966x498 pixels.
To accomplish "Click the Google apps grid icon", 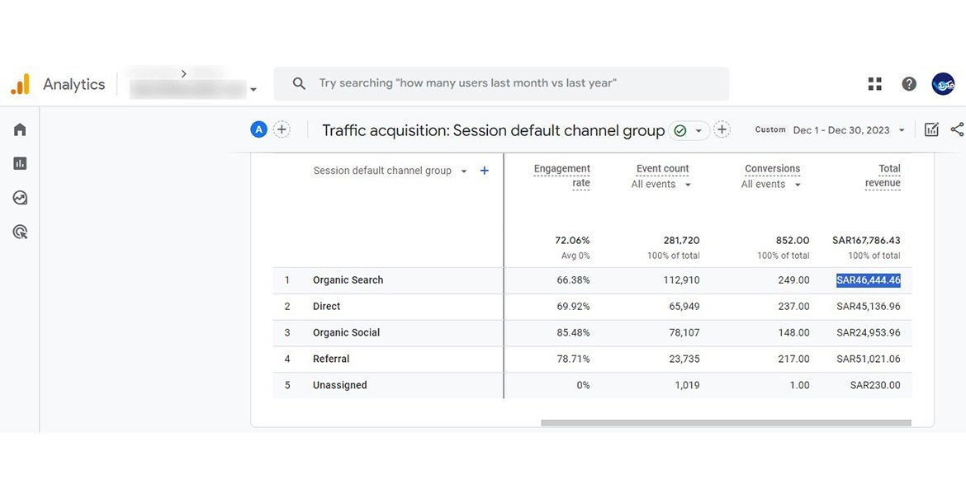I will click(874, 84).
